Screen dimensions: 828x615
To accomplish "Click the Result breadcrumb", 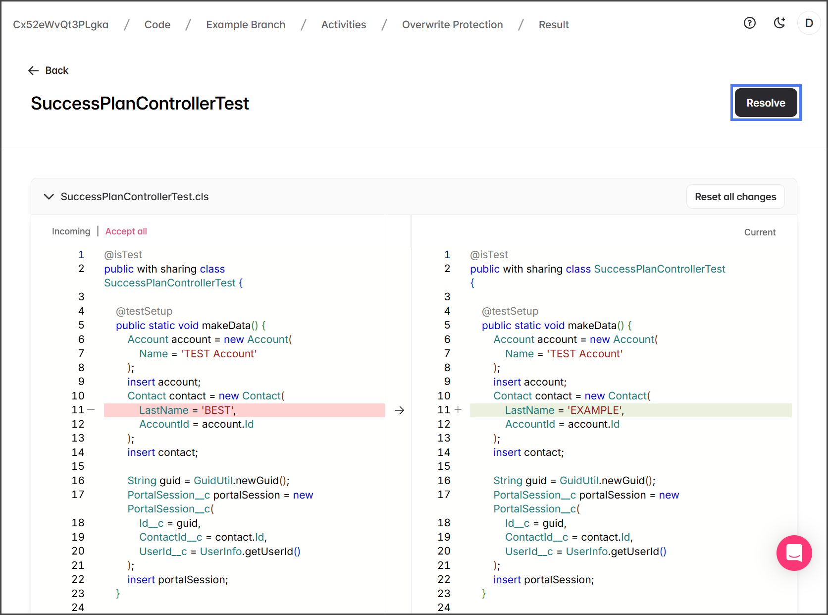I will point(553,25).
